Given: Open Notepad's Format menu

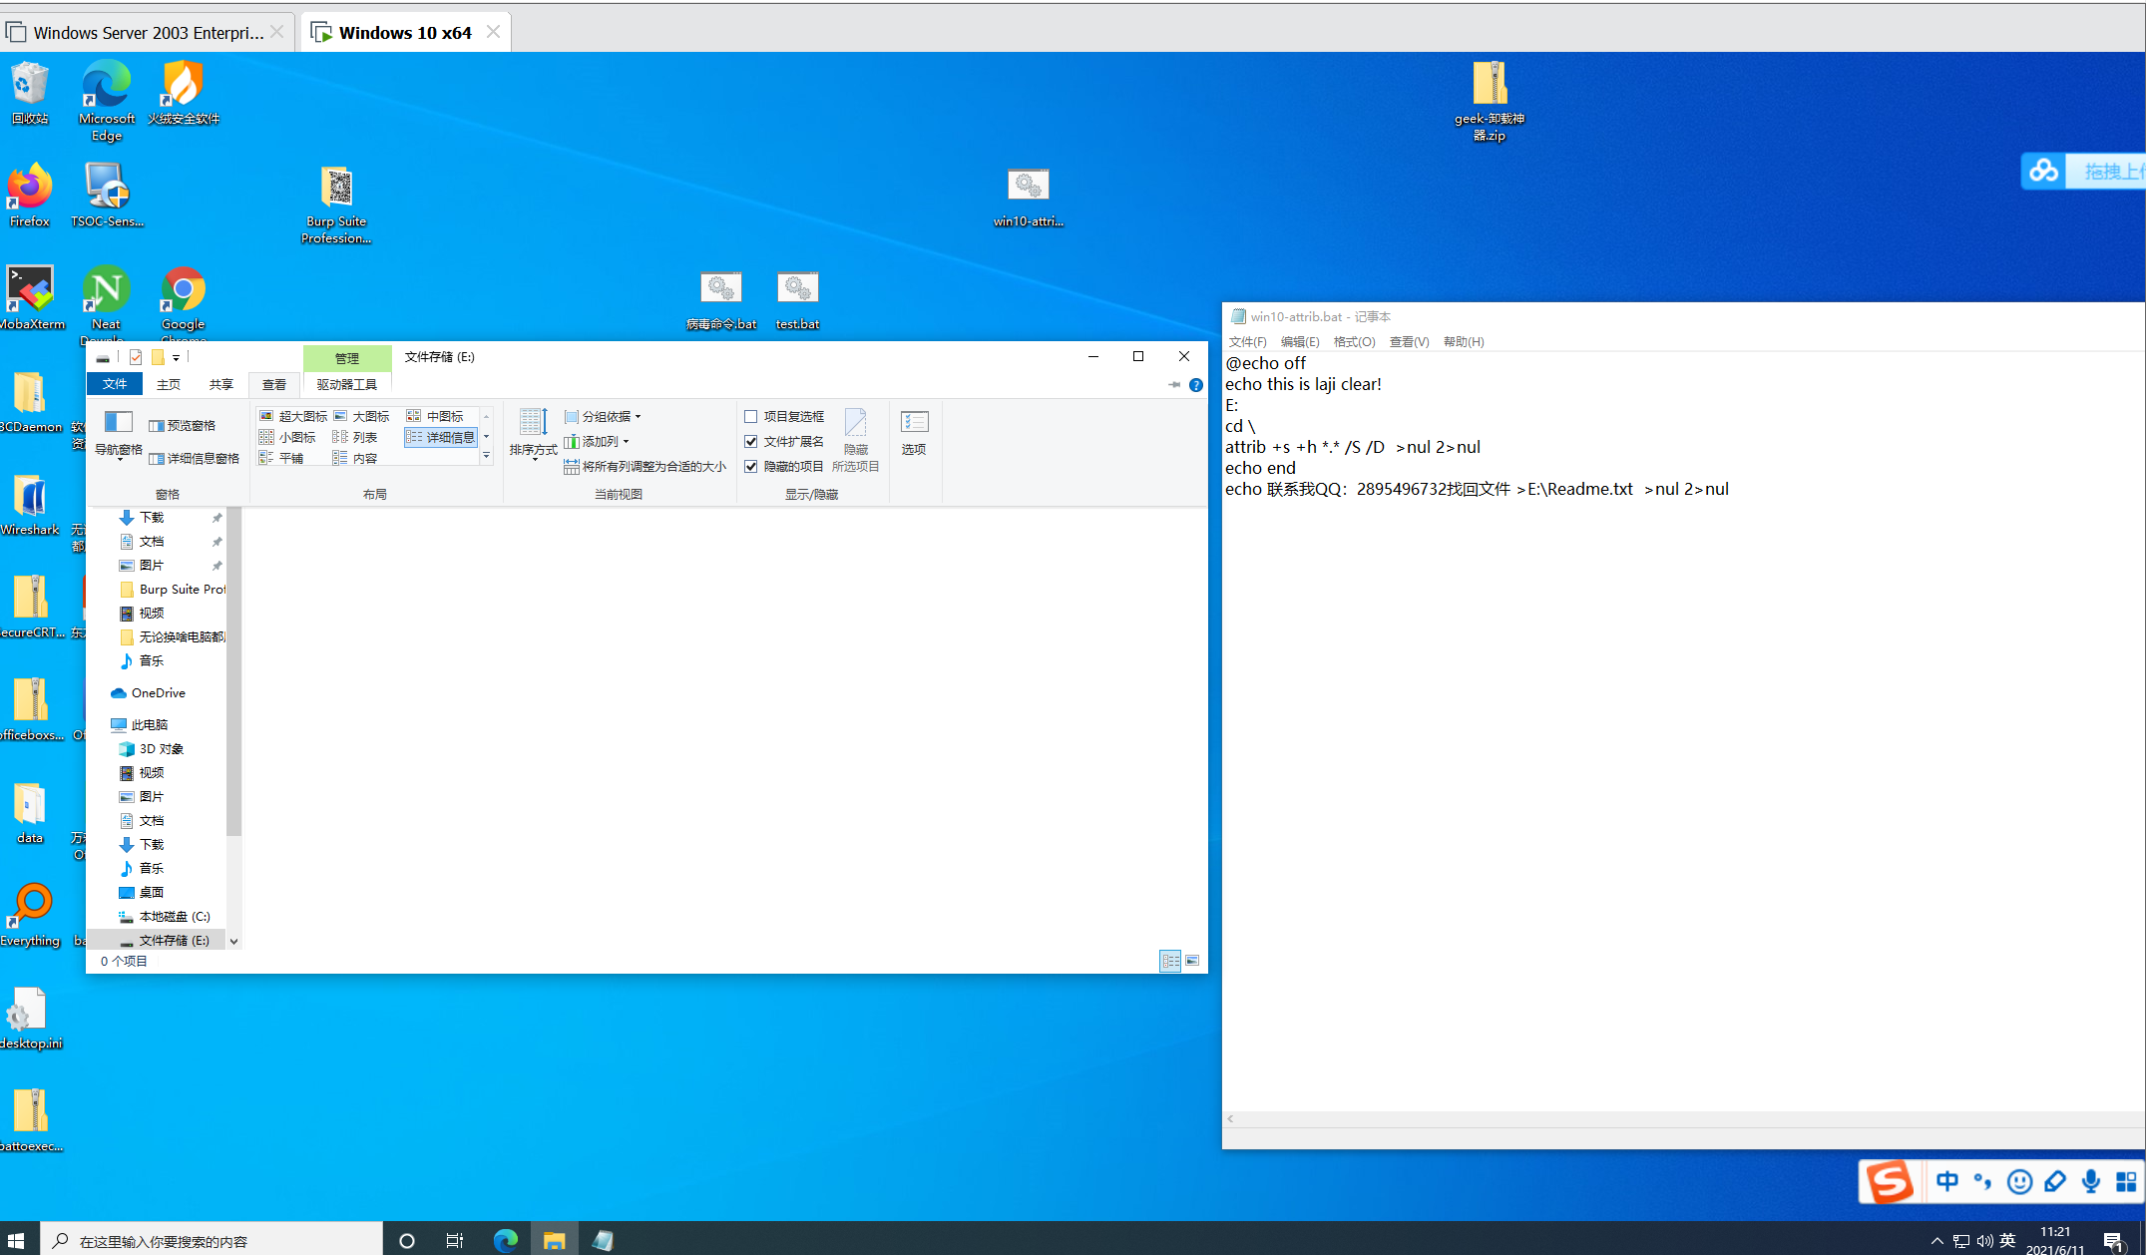Looking at the screenshot, I should 1354,341.
